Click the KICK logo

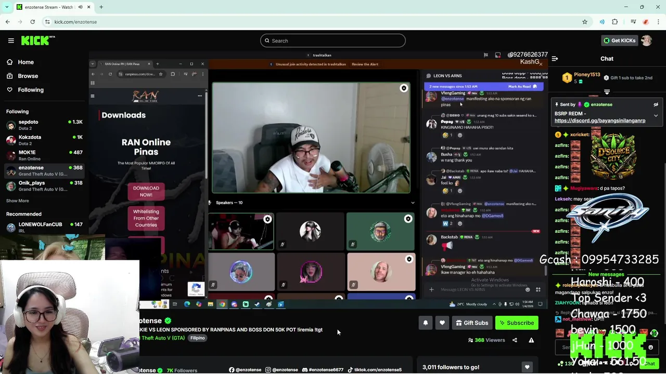click(38, 40)
